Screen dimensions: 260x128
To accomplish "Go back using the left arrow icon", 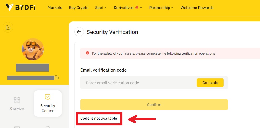I will point(79,32).
